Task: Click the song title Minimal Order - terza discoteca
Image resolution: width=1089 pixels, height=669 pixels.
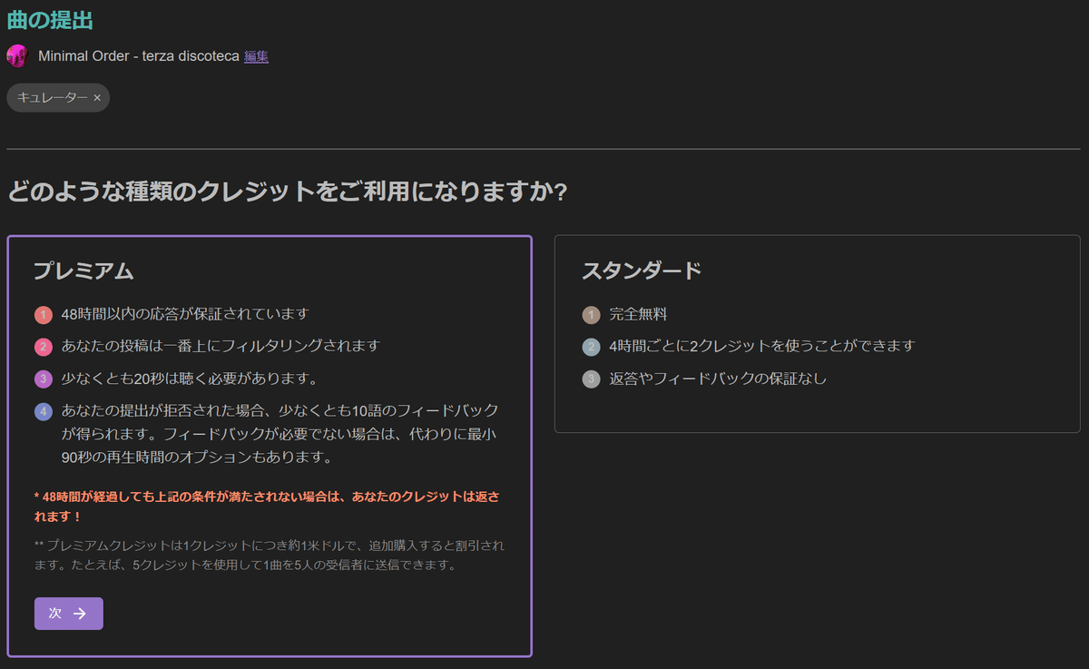Action: point(136,55)
